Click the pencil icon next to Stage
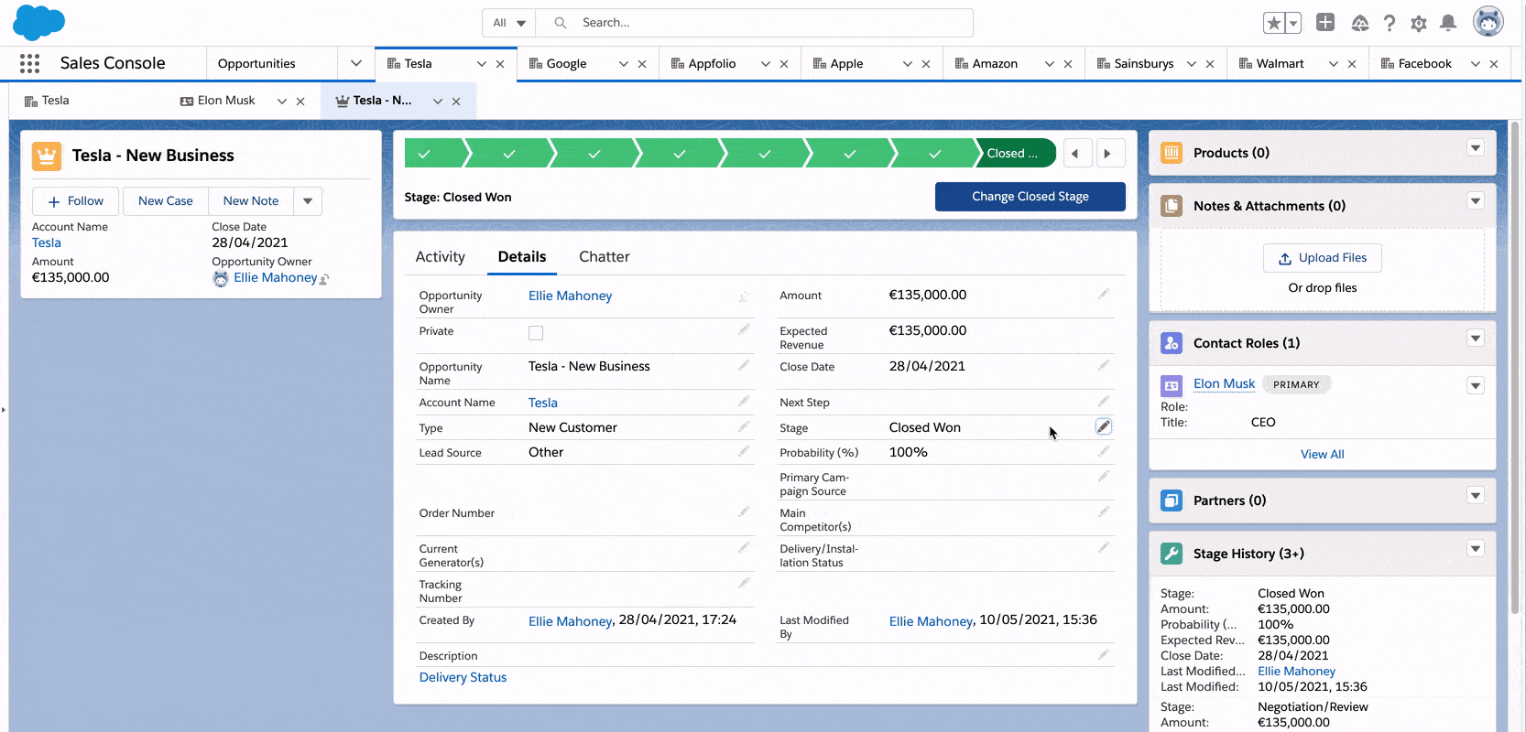This screenshot has height=732, width=1526. coord(1104,426)
